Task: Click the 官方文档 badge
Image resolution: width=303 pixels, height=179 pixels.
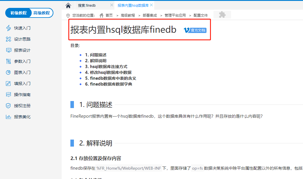Action: (195, 30)
